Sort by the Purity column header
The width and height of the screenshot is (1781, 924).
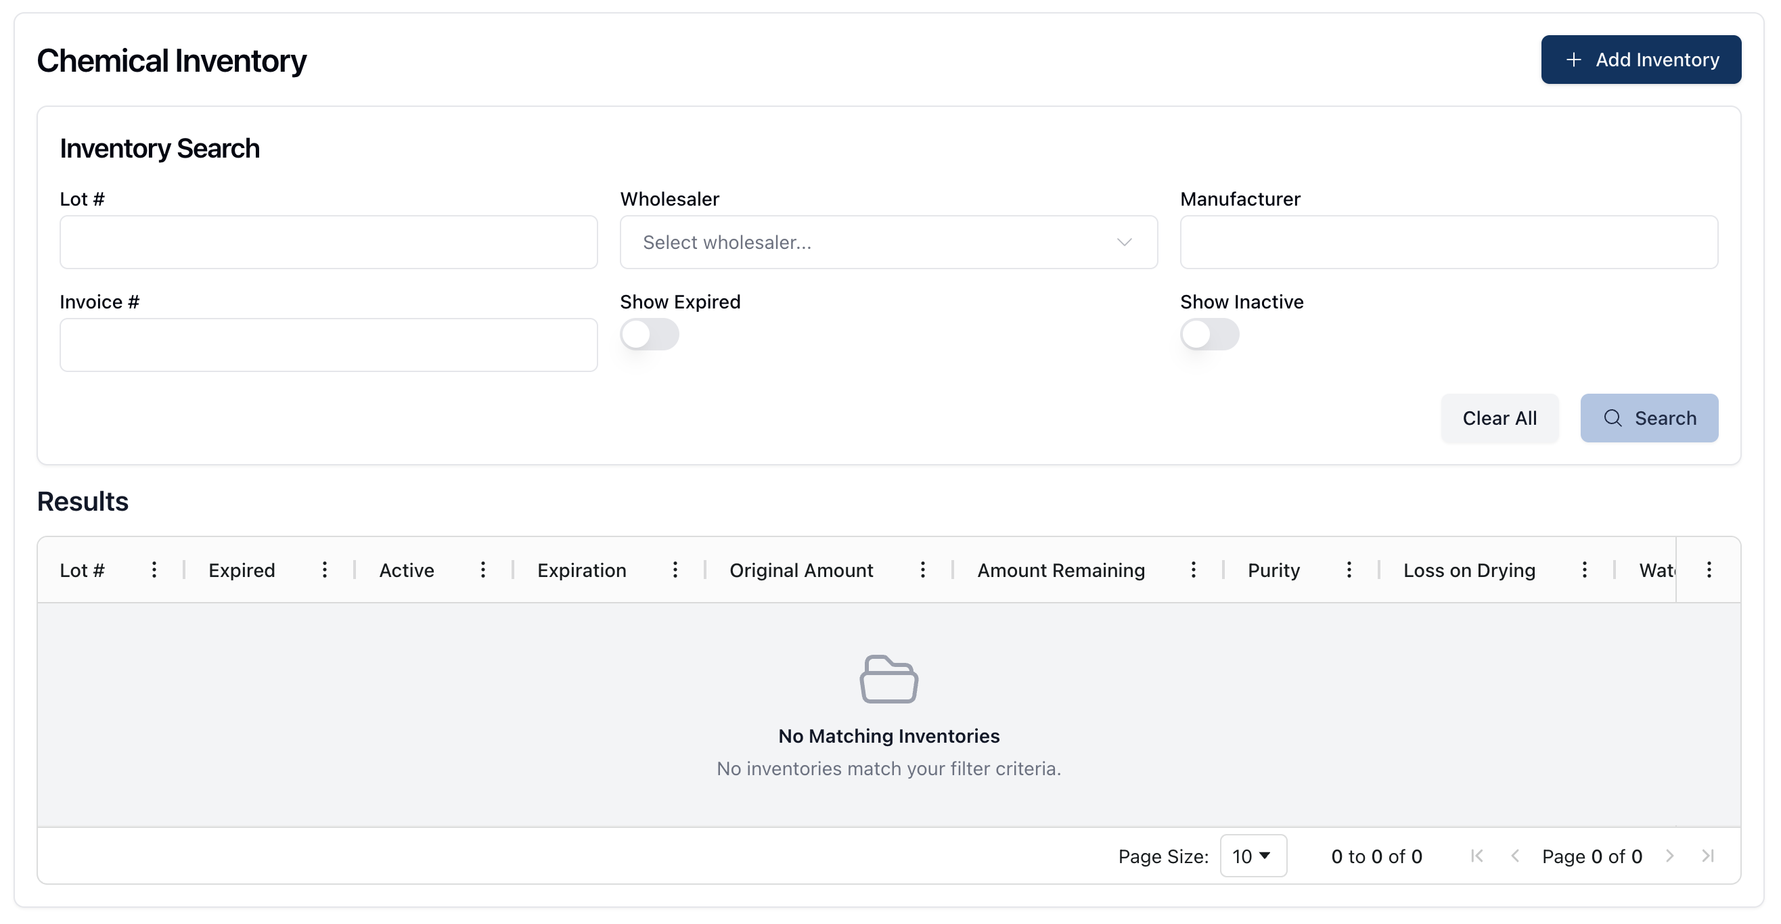[x=1273, y=570]
